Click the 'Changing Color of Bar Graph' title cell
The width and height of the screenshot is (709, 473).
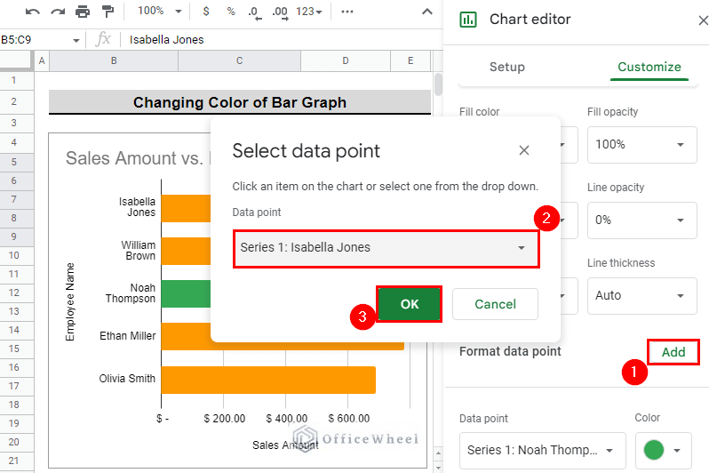pos(240,102)
